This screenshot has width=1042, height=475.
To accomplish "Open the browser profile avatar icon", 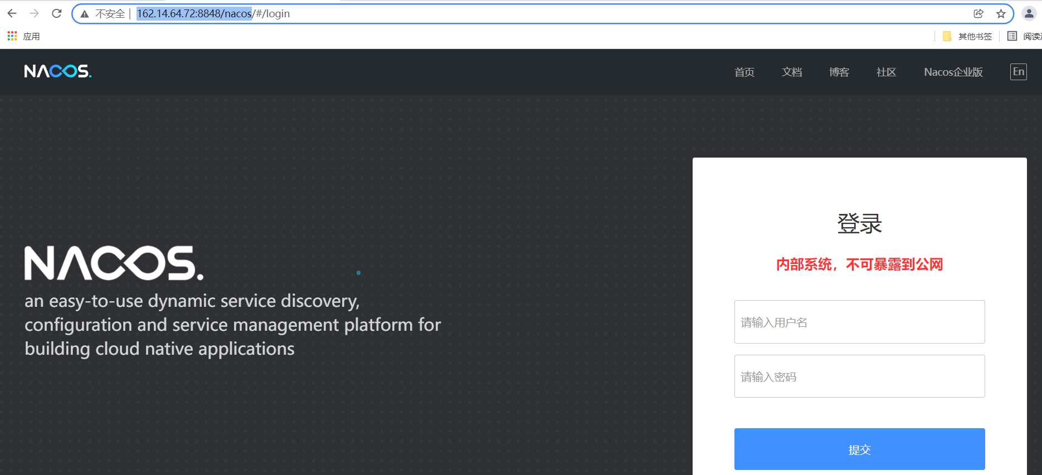I will point(1029,13).
